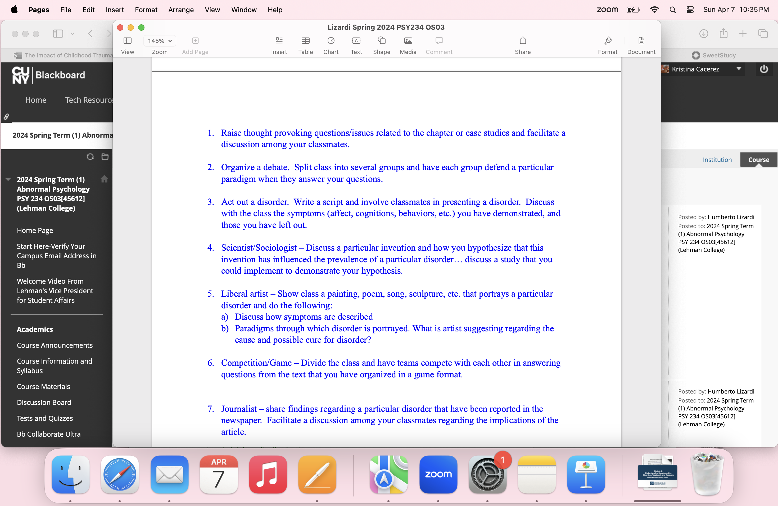Viewport: 778px width, 506px height.
Task: Click Home in Blackboard navigation
Action: [36, 100]
